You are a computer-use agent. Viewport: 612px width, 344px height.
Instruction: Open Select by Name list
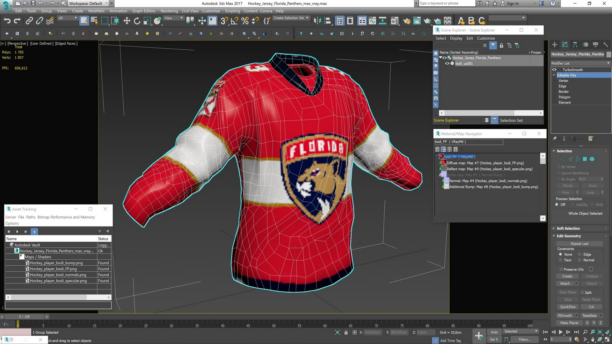pos(94,21)
